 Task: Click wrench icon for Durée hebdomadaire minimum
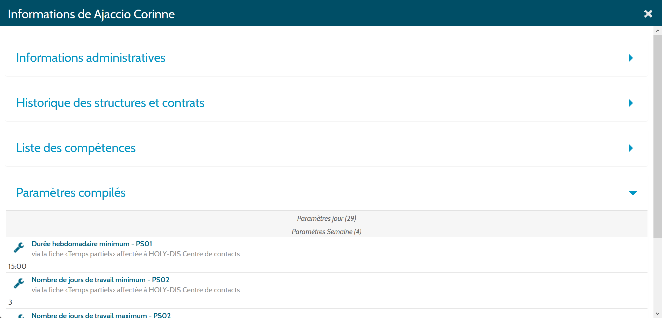[19, 247]
